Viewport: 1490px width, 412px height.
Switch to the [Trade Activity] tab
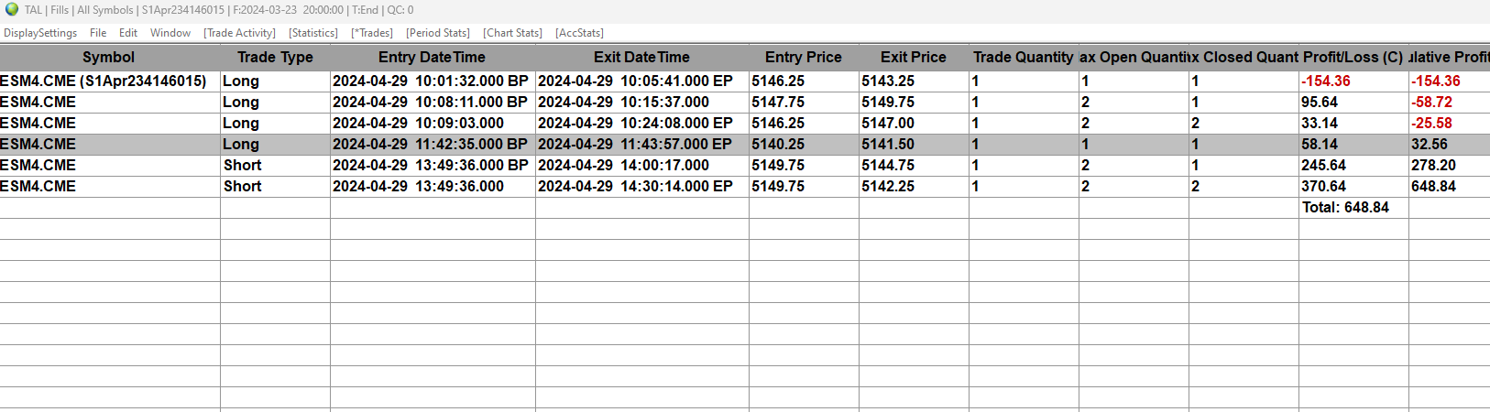point(239,33)
